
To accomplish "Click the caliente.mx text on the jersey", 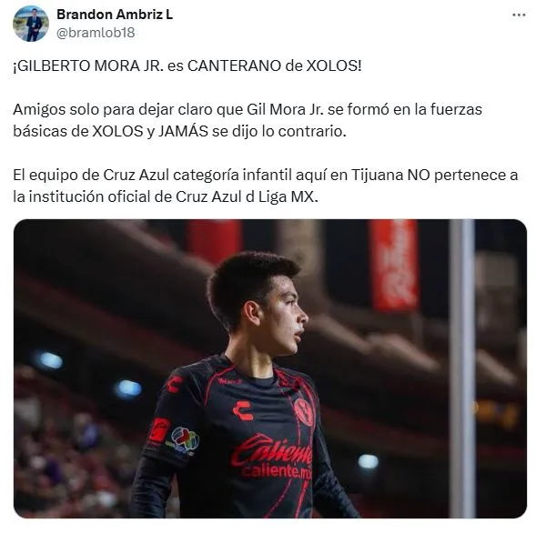I will point(277,471).
